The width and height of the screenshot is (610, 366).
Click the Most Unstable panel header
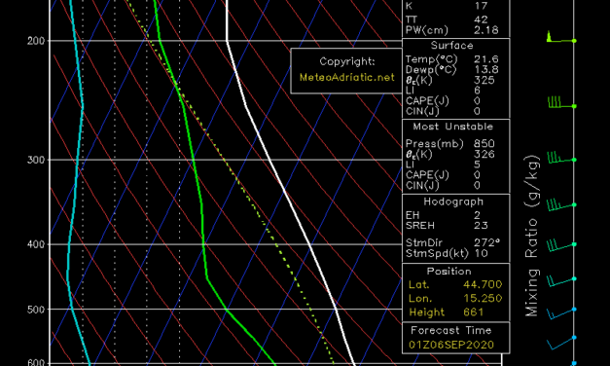click(x=452, y=127)
